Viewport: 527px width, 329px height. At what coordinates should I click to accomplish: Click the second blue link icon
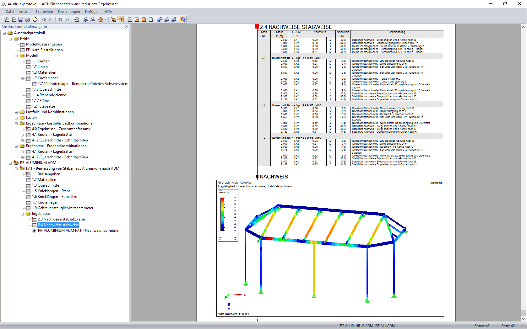coord(167,19)
